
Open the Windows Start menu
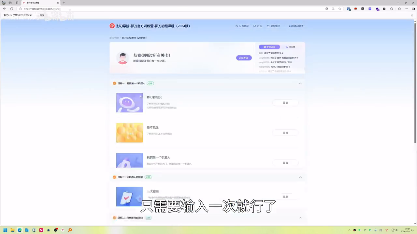(x=5, y=230)
